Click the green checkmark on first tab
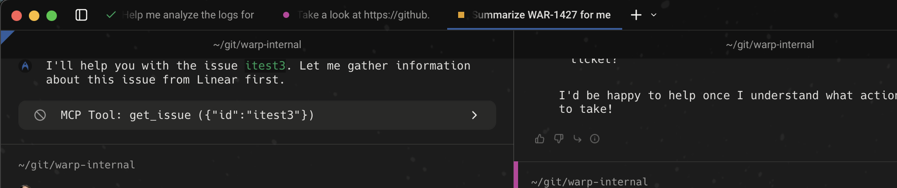Viewport: 897px width, 188px height. 111,15
